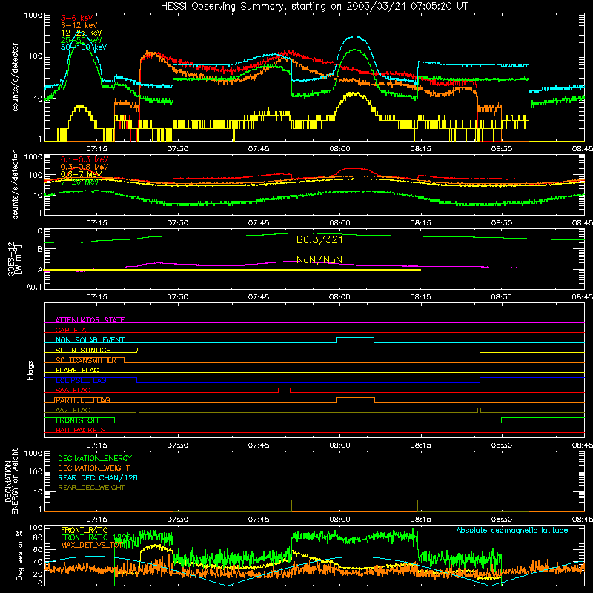Select the 'FRONTS_OFF' flag label
The width and height of the screenshot is (593, 593).
pyautogui.click(x=78, y=420)
